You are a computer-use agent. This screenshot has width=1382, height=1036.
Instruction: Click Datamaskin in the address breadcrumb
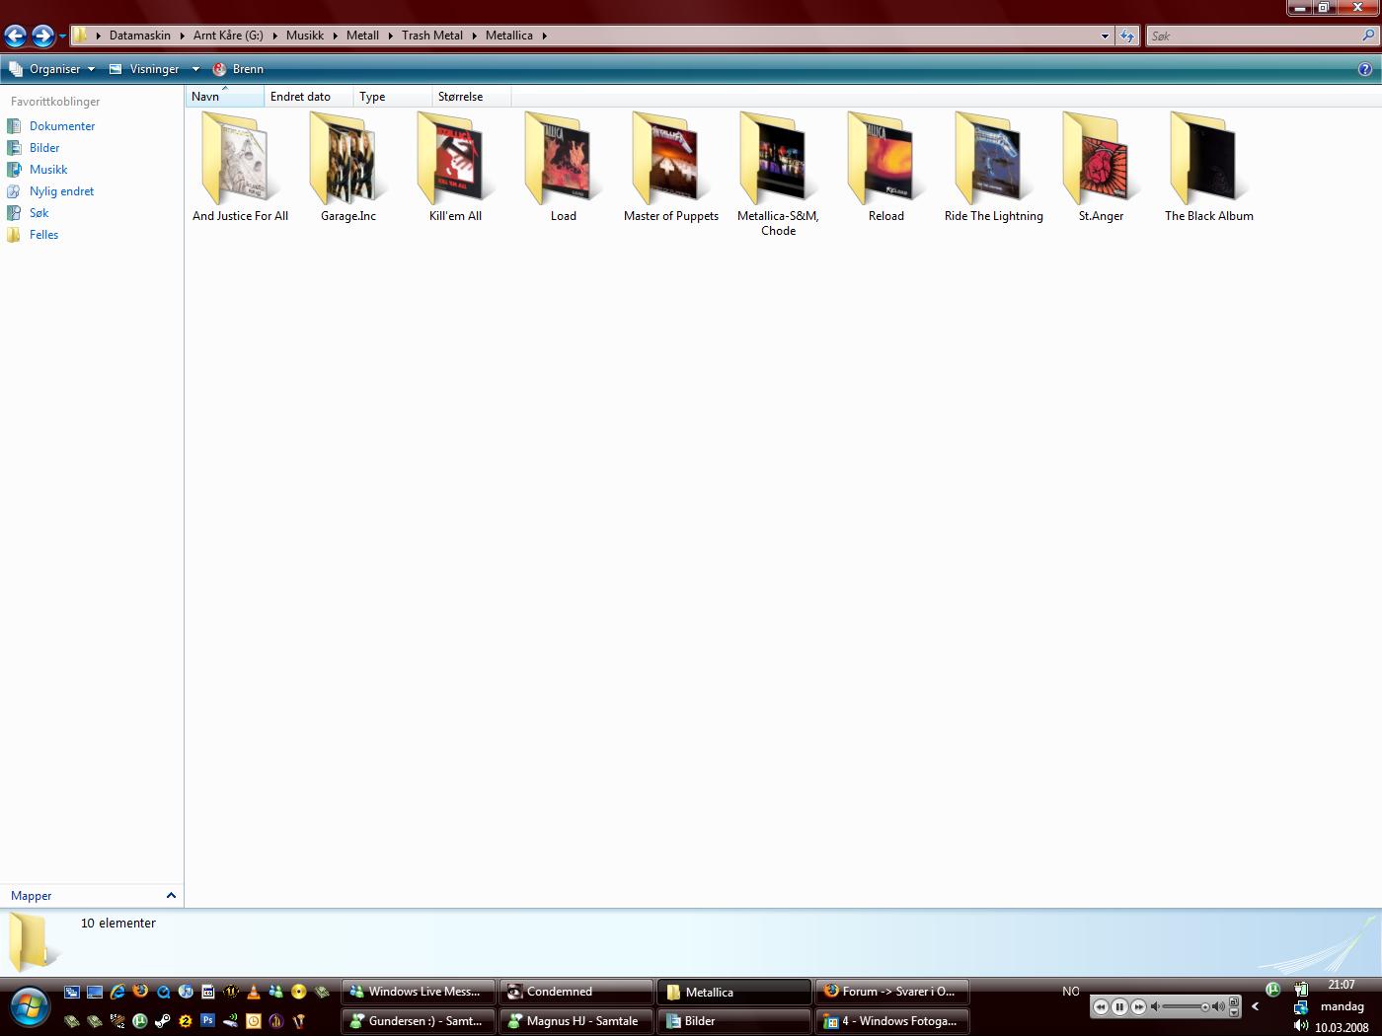pos(140,36)
